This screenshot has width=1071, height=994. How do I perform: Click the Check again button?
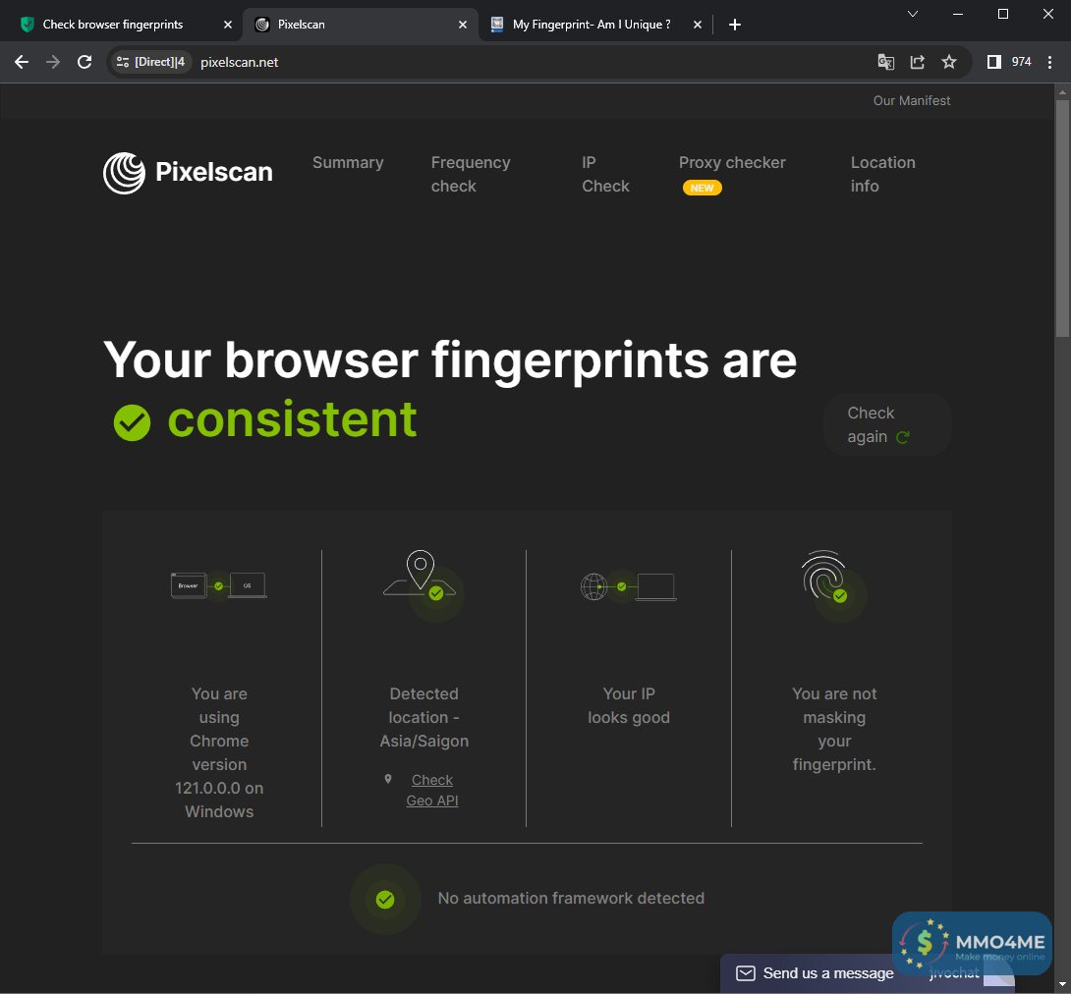pos(886,424)
